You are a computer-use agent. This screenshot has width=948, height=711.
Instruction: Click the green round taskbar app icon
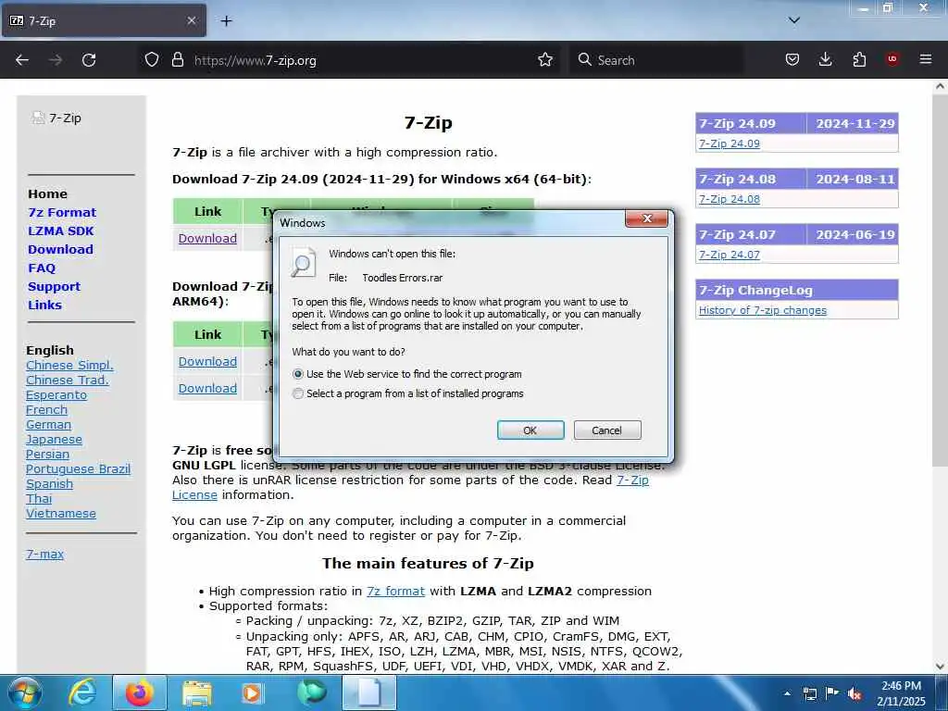tap(311, 692)
